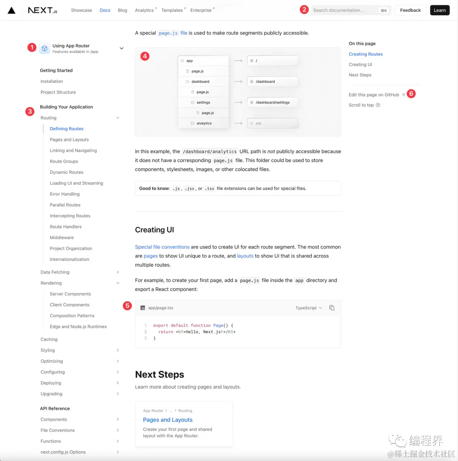Viewport: 458px width, 461px height.
Task: Open Pages and Layouts sidebar item
Action: (x=69, y=140)
